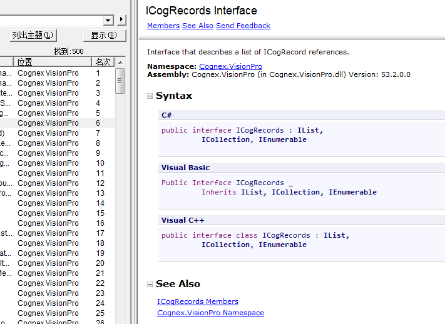Viewport: 445px width, 324px height.
Task: Select search result ranked 11
Action: pos(58,173)
